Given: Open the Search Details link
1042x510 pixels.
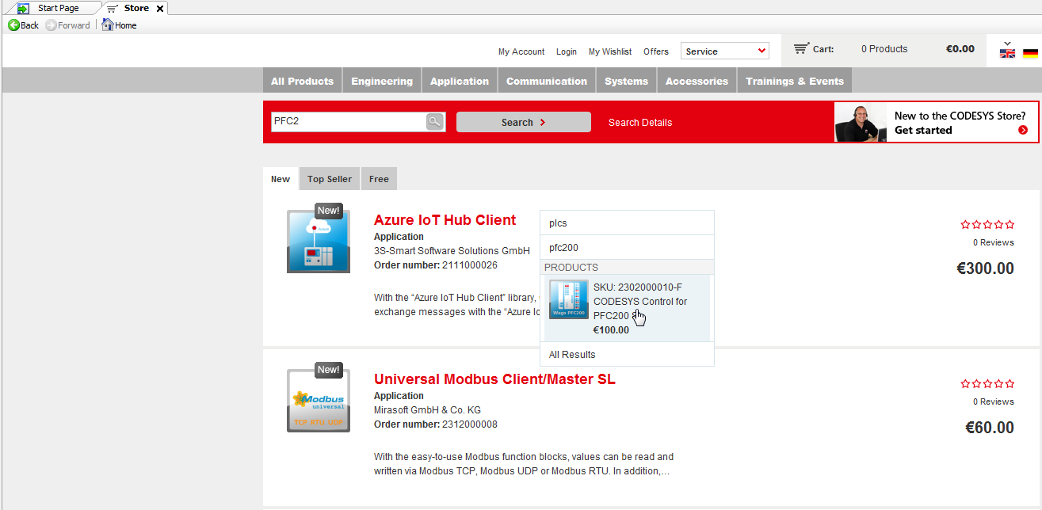Looking at the screenshot, I should pyautogui.click(x=640, y=123).
